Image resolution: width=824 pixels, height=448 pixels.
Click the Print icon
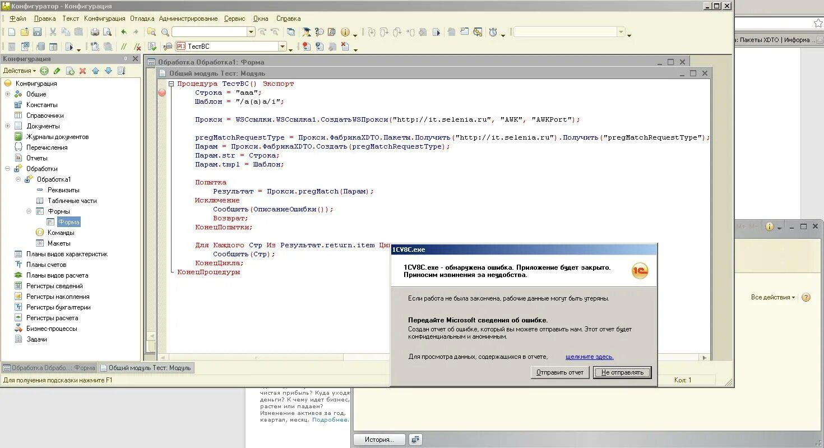(x=95, y=32)
